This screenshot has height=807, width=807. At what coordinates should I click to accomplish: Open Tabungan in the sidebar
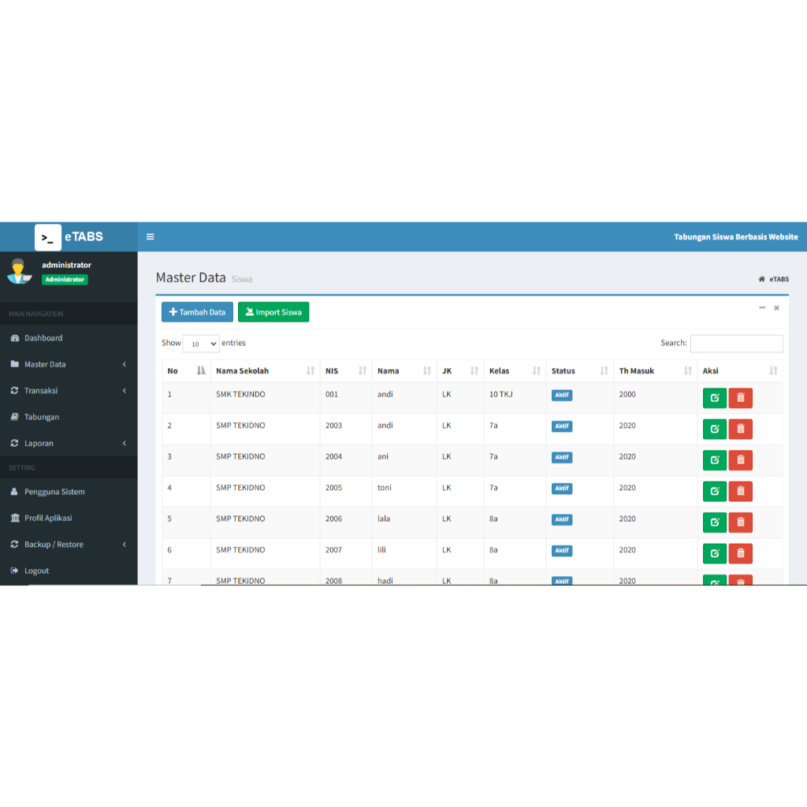pos(69,417)
